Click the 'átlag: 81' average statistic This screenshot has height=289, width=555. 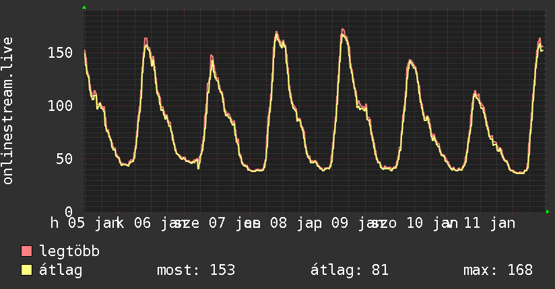(350, 271)
